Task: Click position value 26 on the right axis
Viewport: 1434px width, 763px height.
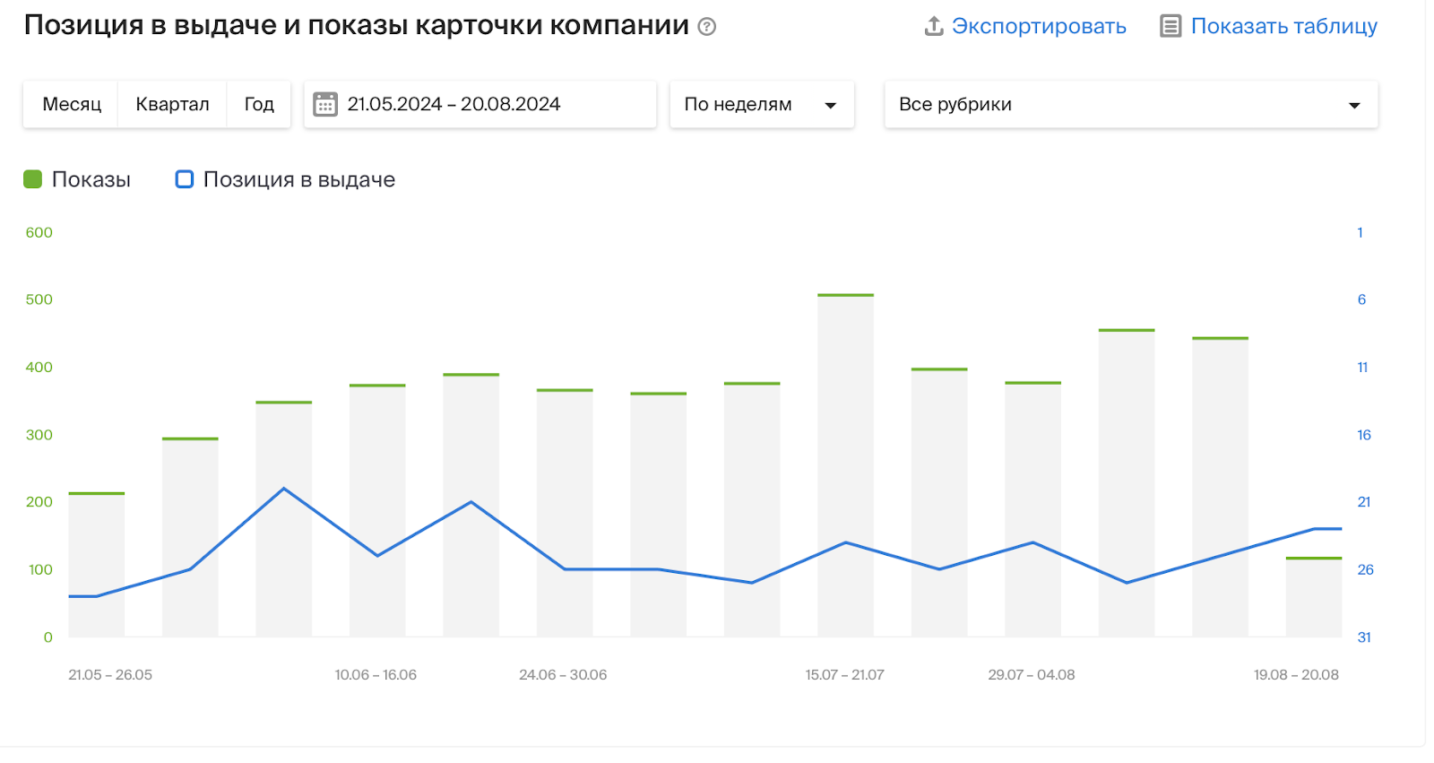Action: coord(1365,570)
